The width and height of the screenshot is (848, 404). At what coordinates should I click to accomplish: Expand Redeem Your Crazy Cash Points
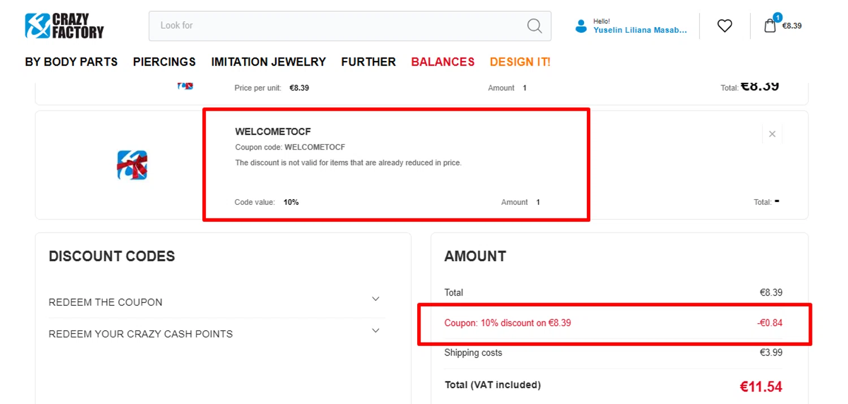coord(141,334)
